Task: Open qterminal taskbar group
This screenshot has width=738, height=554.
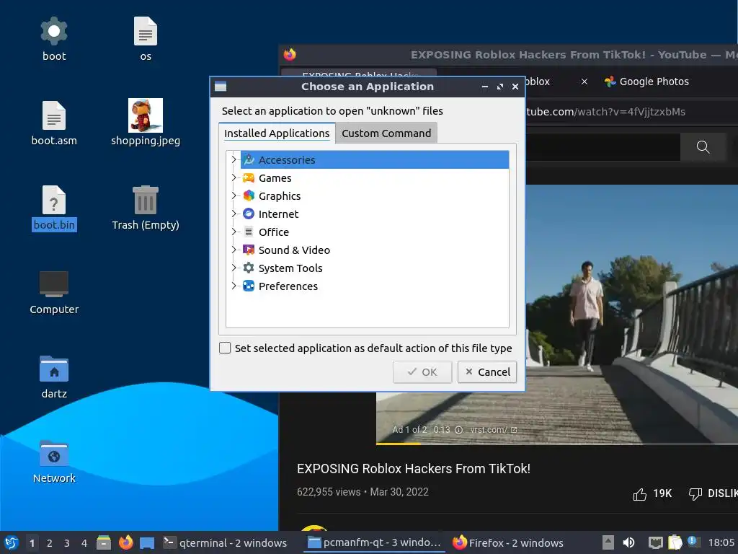Action: pos(225,542)
